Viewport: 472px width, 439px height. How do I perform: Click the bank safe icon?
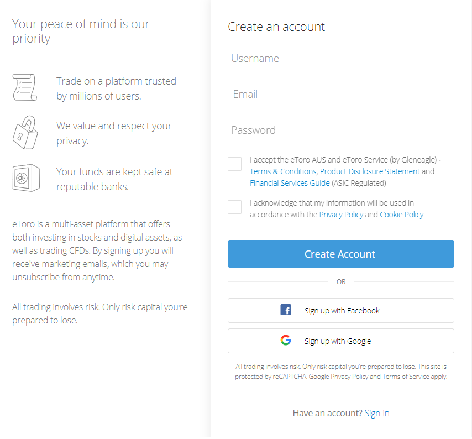tap(26, 178)
